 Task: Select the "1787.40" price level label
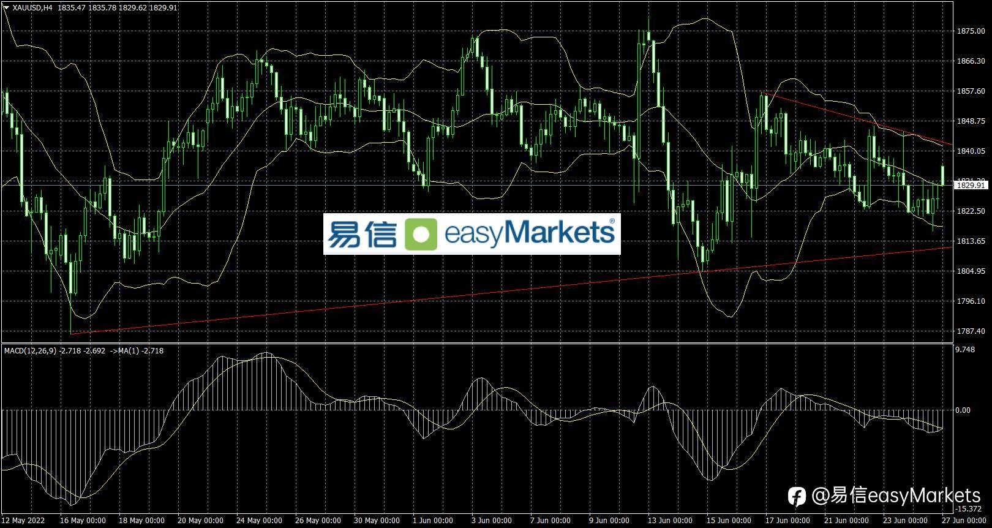(x=971, y=331)
